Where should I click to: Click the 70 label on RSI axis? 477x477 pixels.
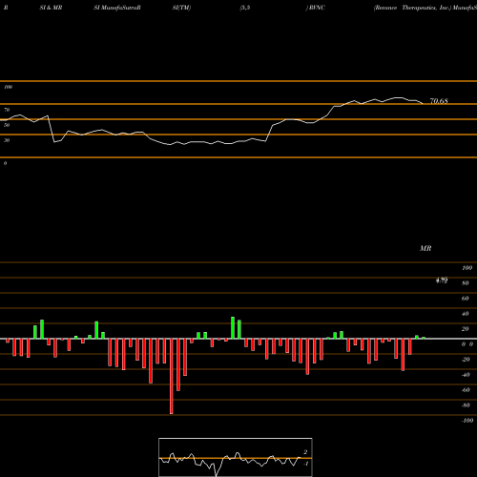coord(7,110)
